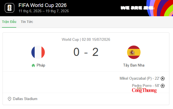
Task: Select the Pháp team name
Action: coord(41,65)
